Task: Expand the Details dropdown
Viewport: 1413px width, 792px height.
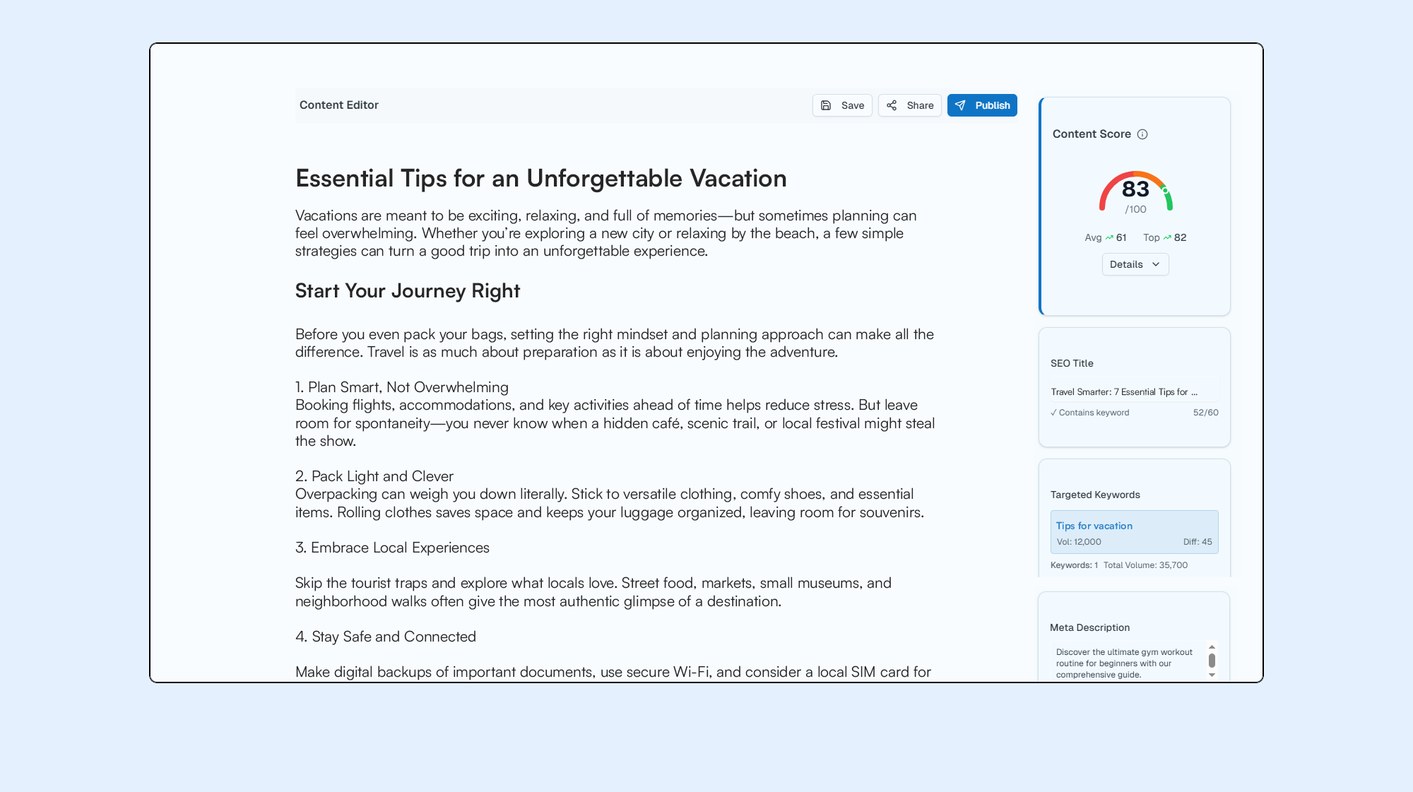Action: (x=1135, y=264)
